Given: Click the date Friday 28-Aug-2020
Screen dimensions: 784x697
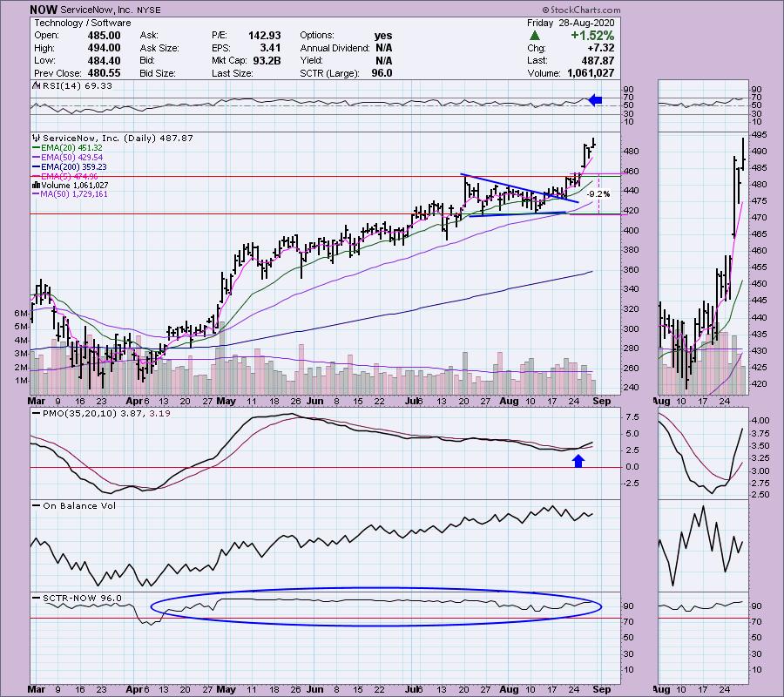Looking at the screenshot, I should coord(571,23).
